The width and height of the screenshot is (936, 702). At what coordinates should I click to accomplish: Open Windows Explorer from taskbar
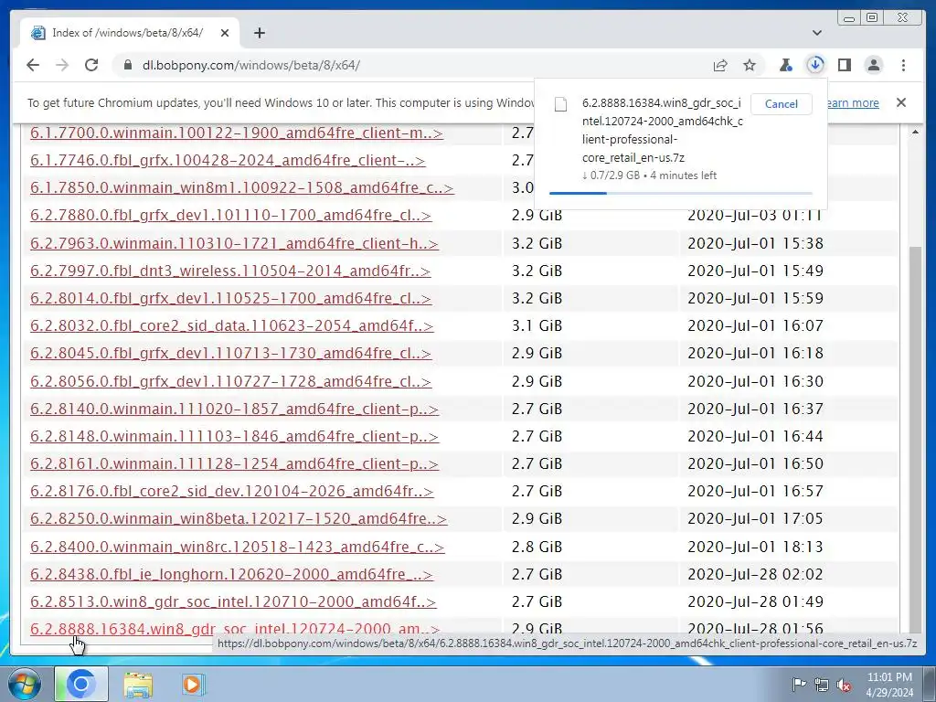click(x=138, y=685)
